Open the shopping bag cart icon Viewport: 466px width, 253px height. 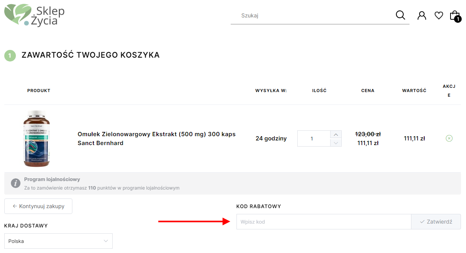click(x=454, y=15)
